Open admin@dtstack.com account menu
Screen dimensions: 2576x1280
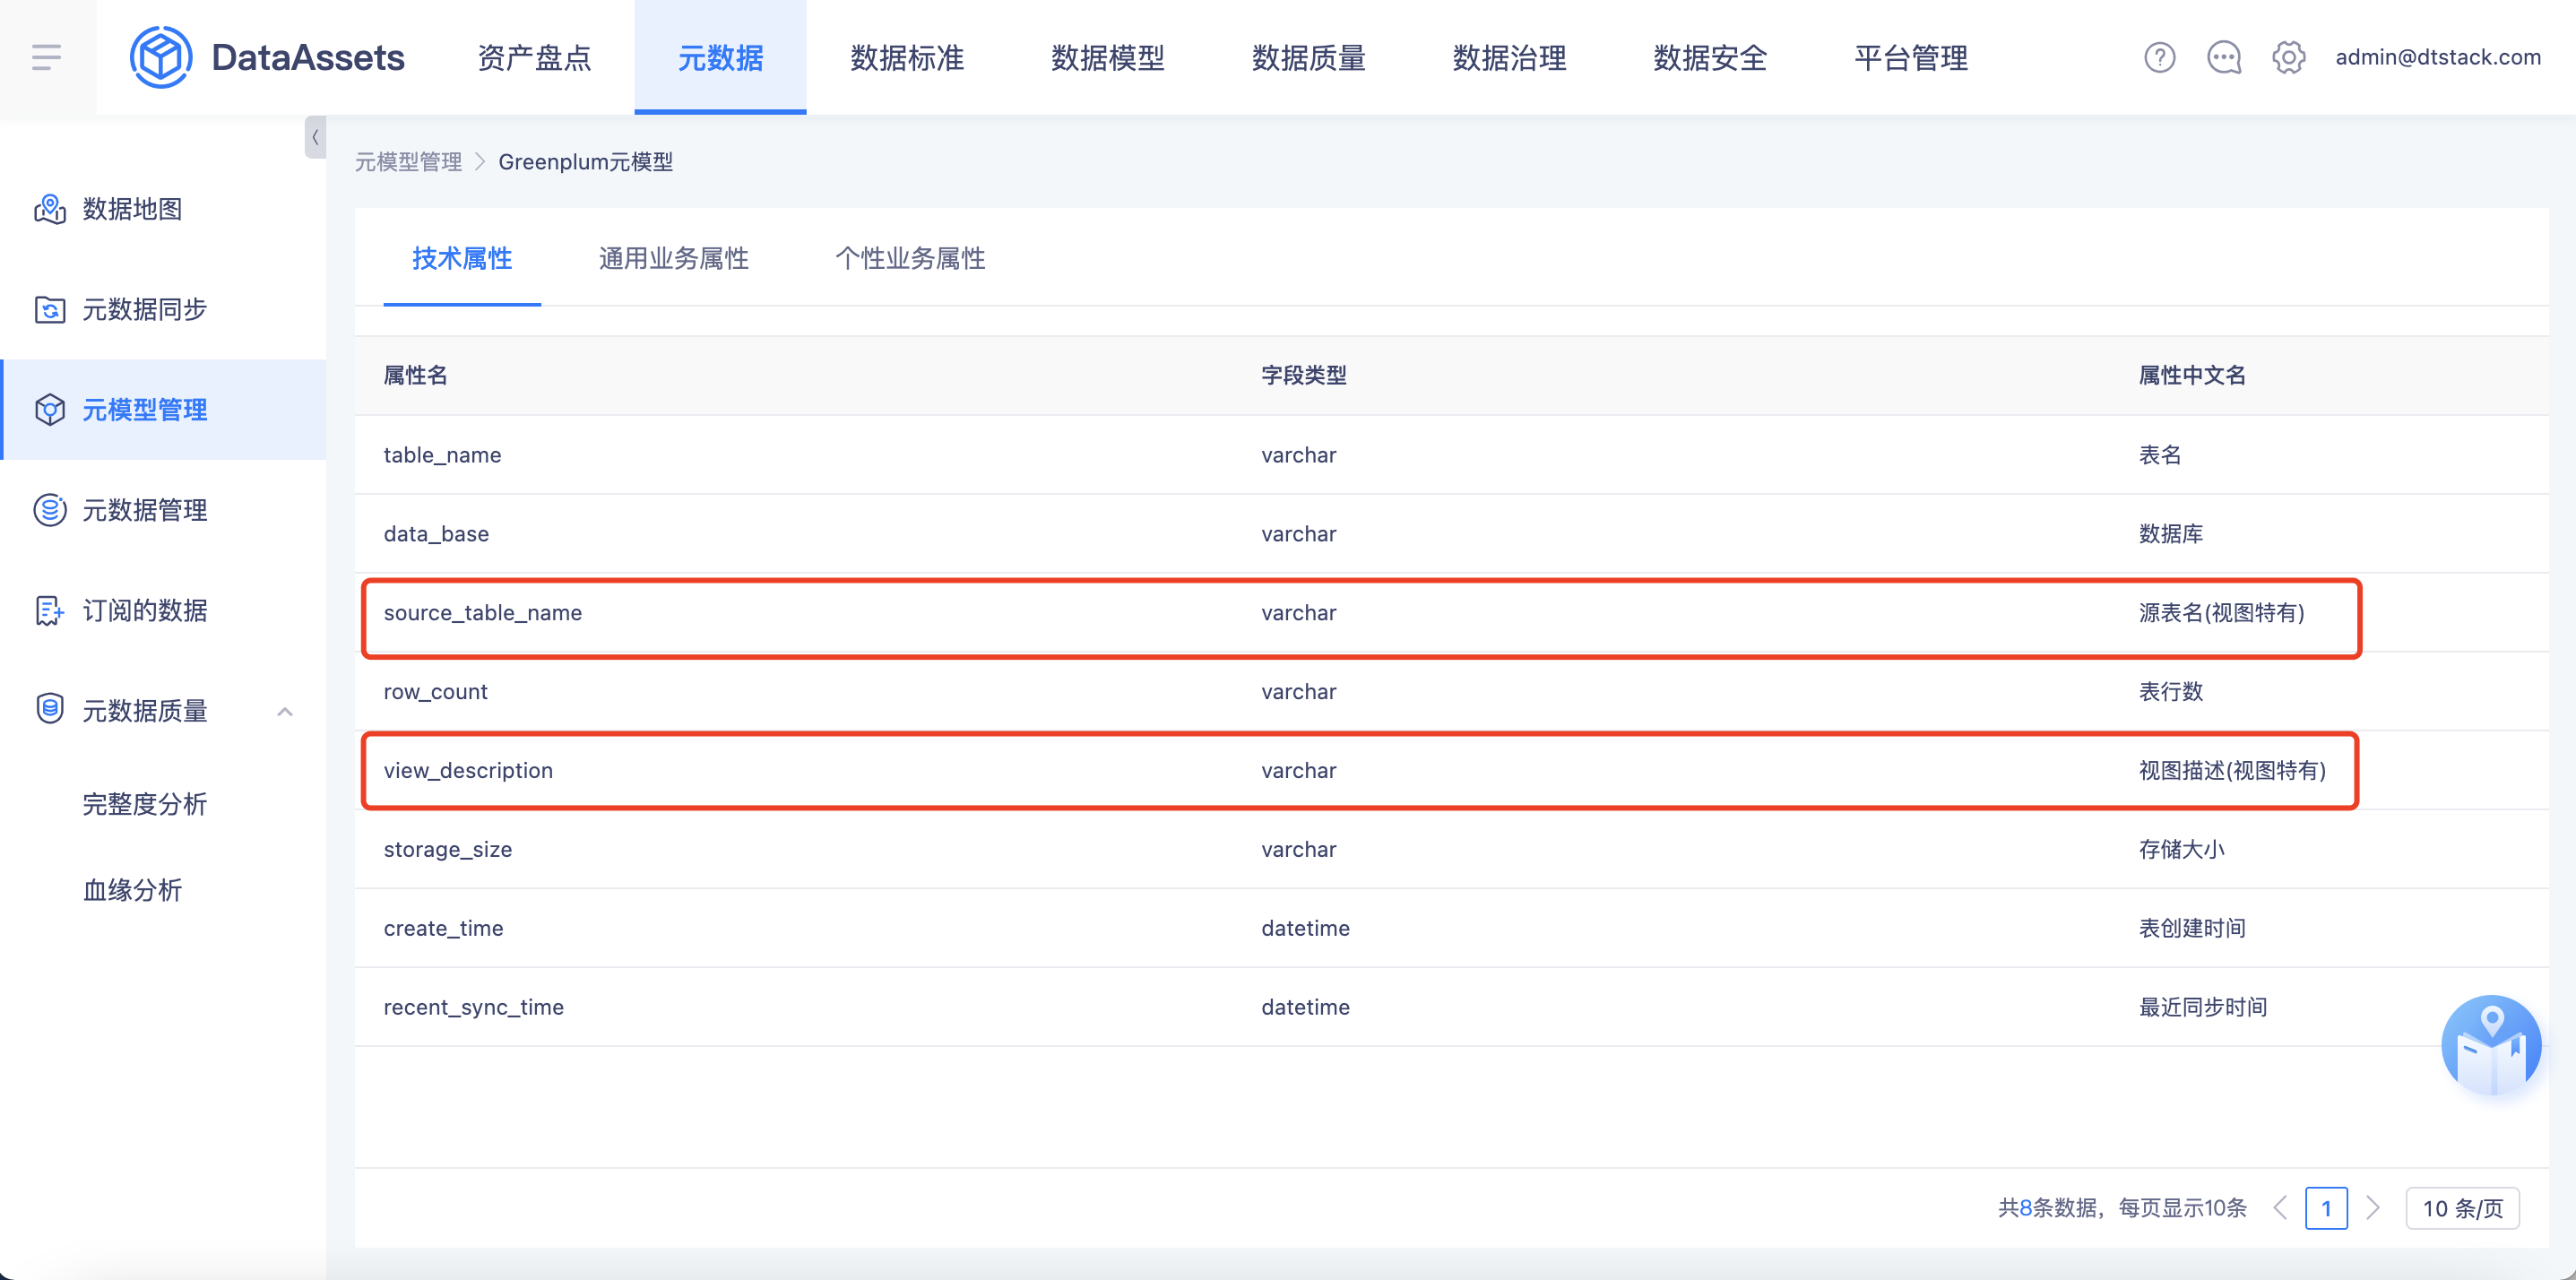coord(2438,57)
